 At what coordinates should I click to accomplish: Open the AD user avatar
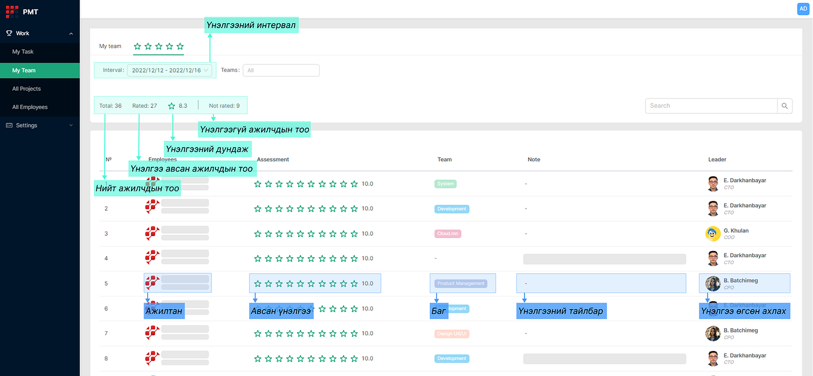(803, 9)
